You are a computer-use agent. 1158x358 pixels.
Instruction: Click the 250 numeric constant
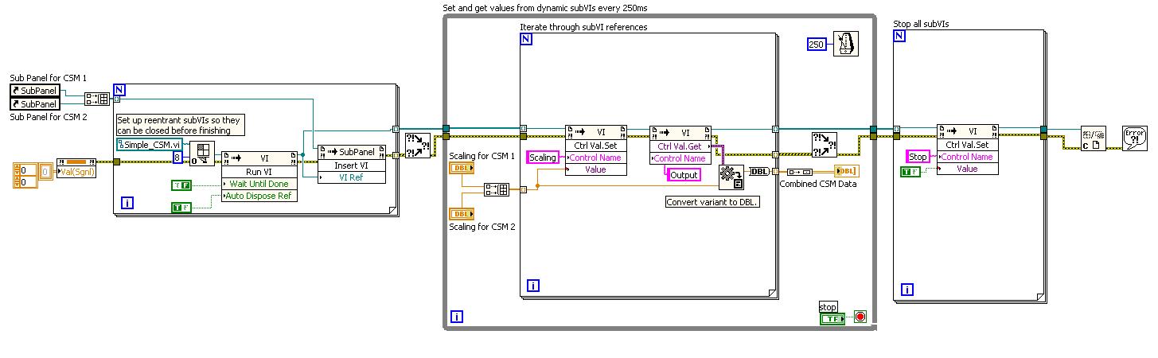point(817,44)
